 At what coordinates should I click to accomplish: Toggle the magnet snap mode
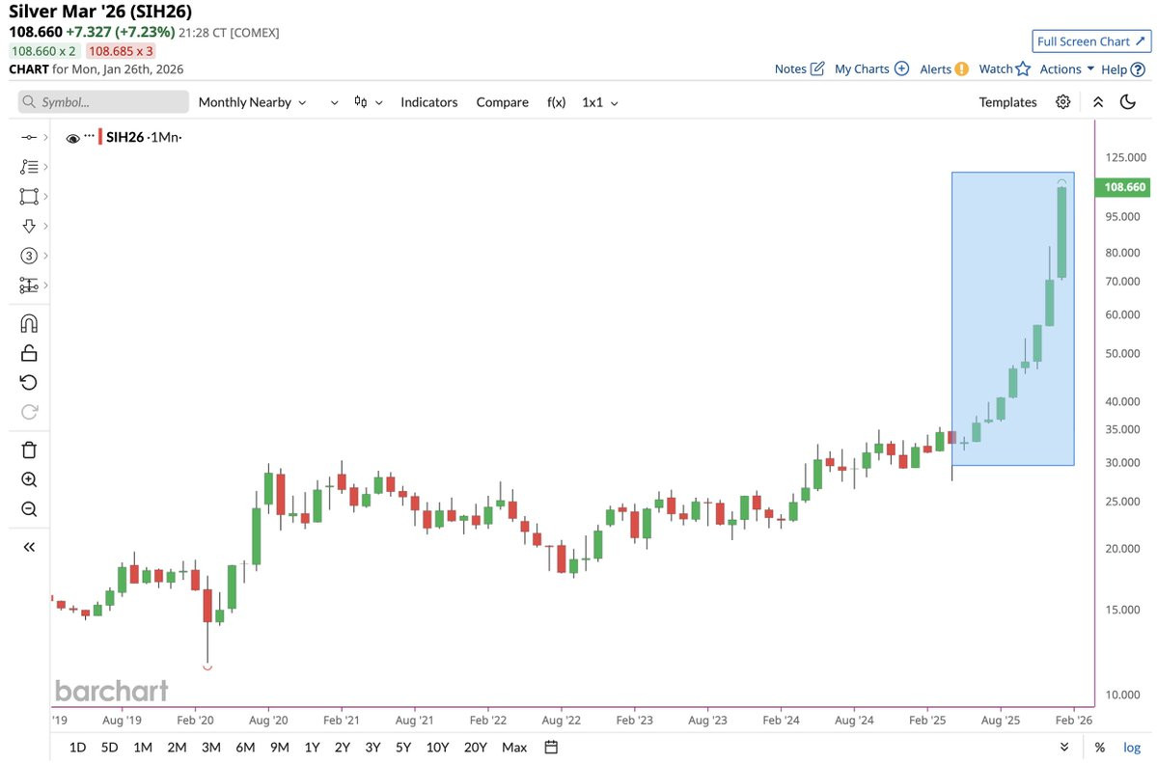coord(29,323)
